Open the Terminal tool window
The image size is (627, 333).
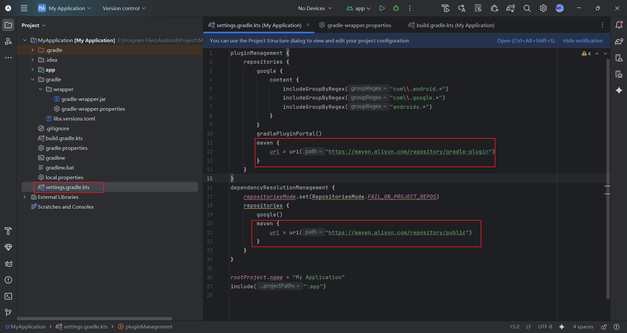8,296
